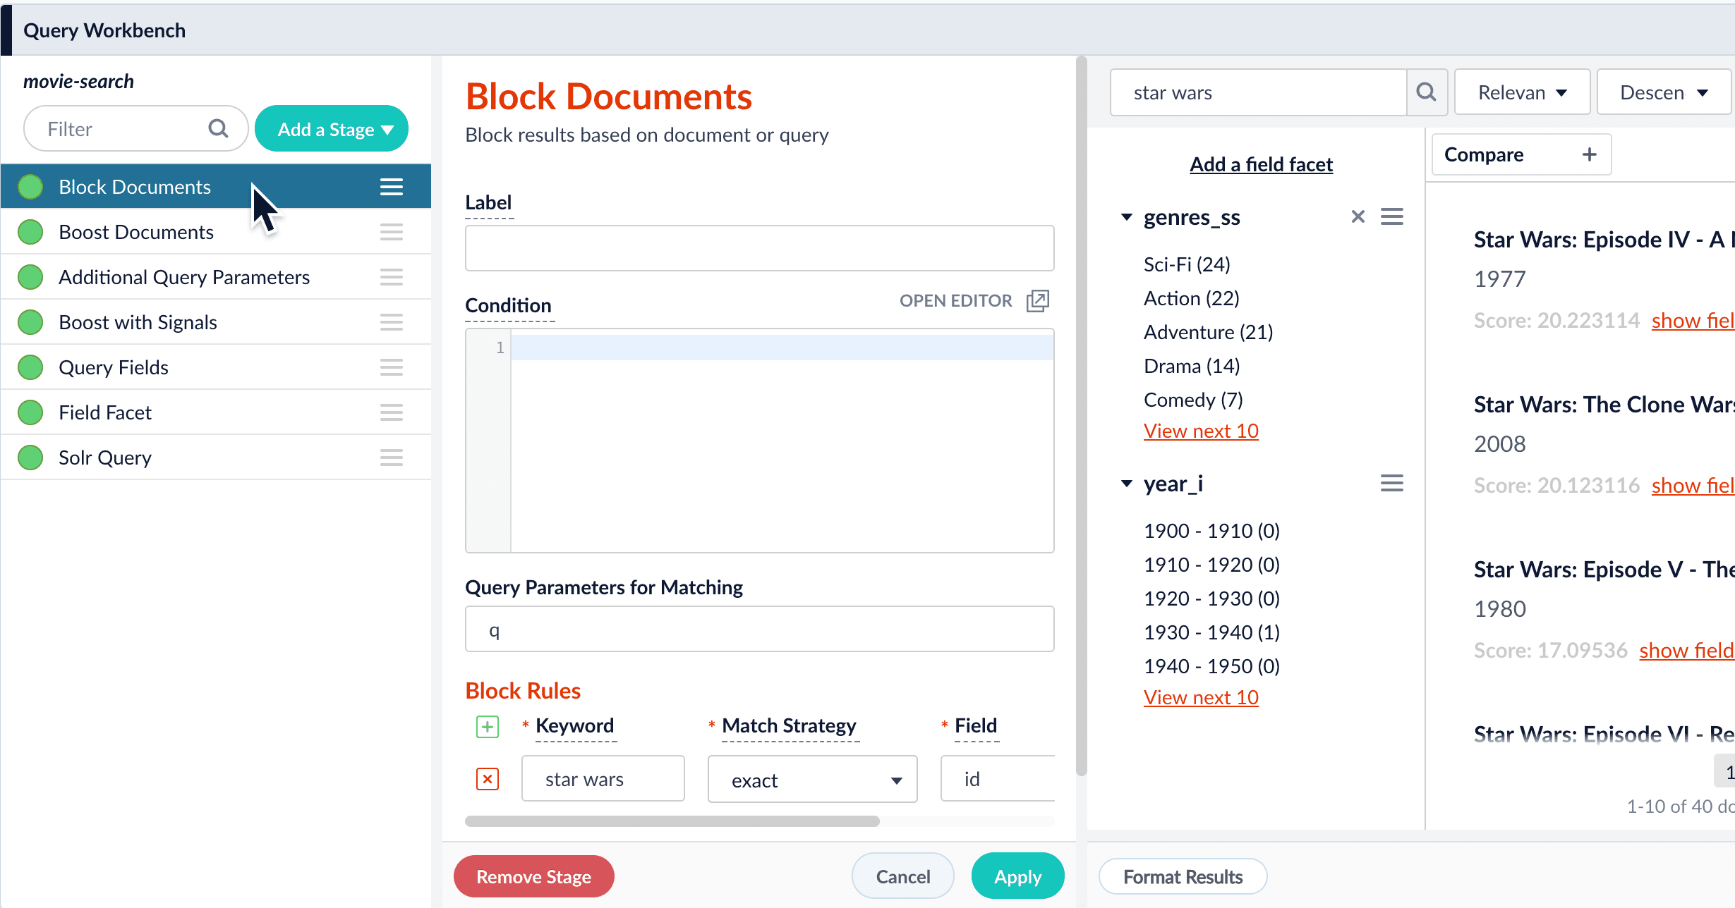Click the Apply button
1735x908 pixels.
coord(1017,876)
